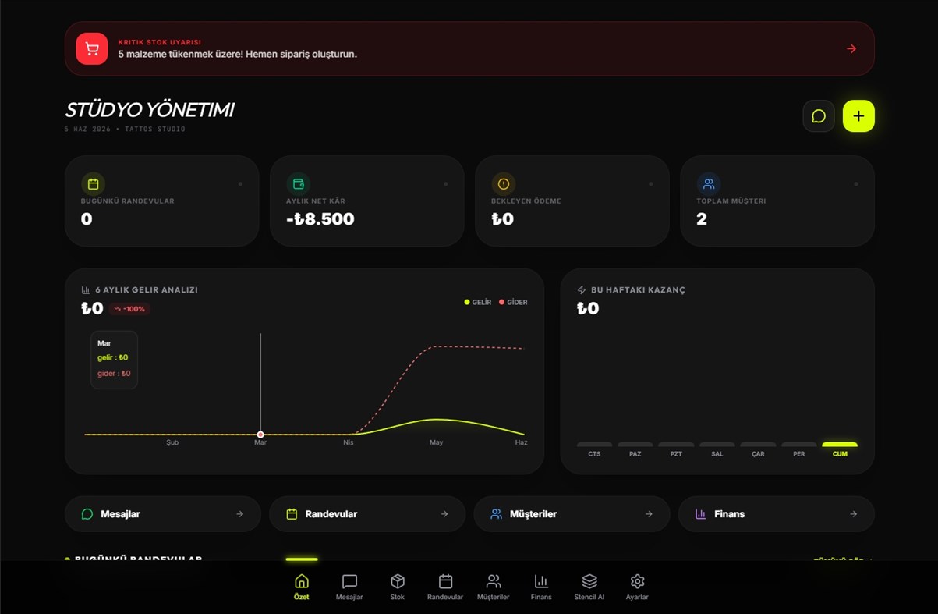The image size is (938, 614).
Task: Open the Aylık Net Kâr stat card
Action: point(367,201)
